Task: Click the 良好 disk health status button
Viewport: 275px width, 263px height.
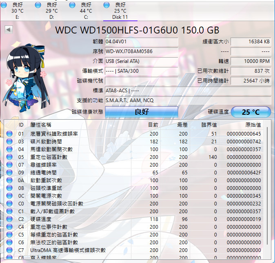Action: pos(142,111)
